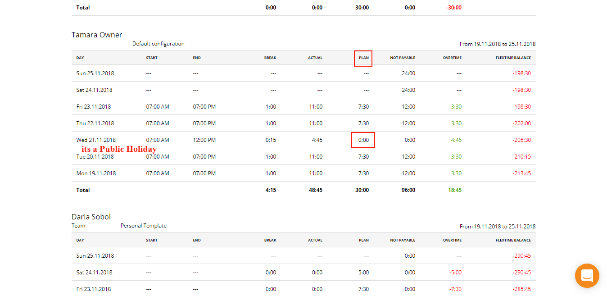Viewport: 607px width, 296px height.
Task: Click the 5:00 plan value in Daria's Saturday row
Action: pos(363,272)
